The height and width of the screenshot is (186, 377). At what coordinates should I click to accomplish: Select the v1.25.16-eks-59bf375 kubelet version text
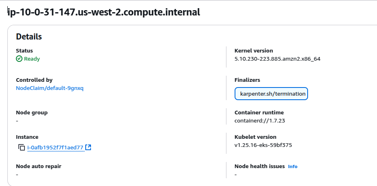pos(263,145)
